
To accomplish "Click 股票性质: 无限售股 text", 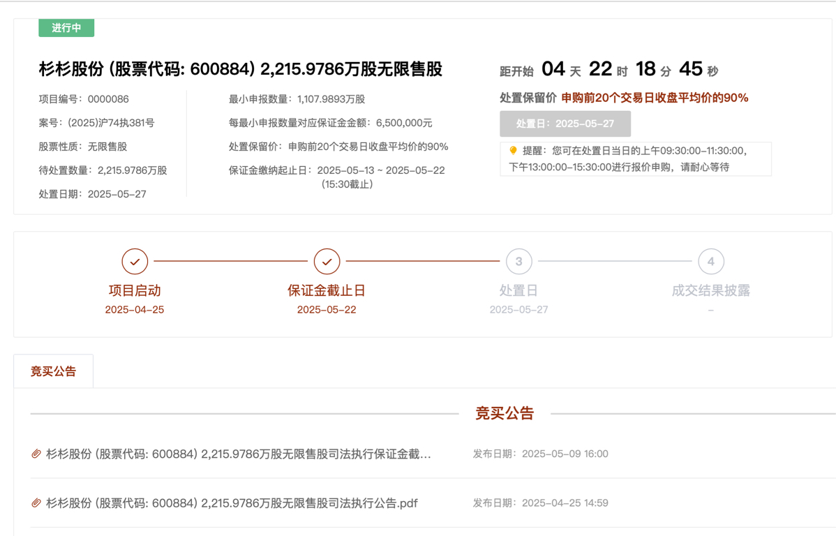I will [82, 147].
